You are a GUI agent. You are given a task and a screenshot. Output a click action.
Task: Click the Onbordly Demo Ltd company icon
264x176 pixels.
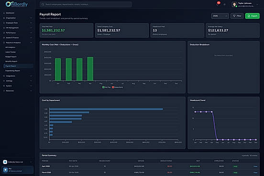tap(5, 162)
